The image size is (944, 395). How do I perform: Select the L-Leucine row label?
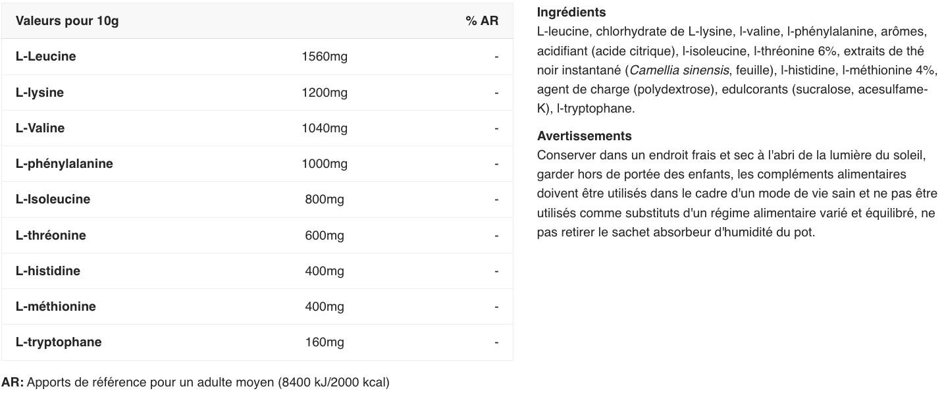click(x=45, y=57)
